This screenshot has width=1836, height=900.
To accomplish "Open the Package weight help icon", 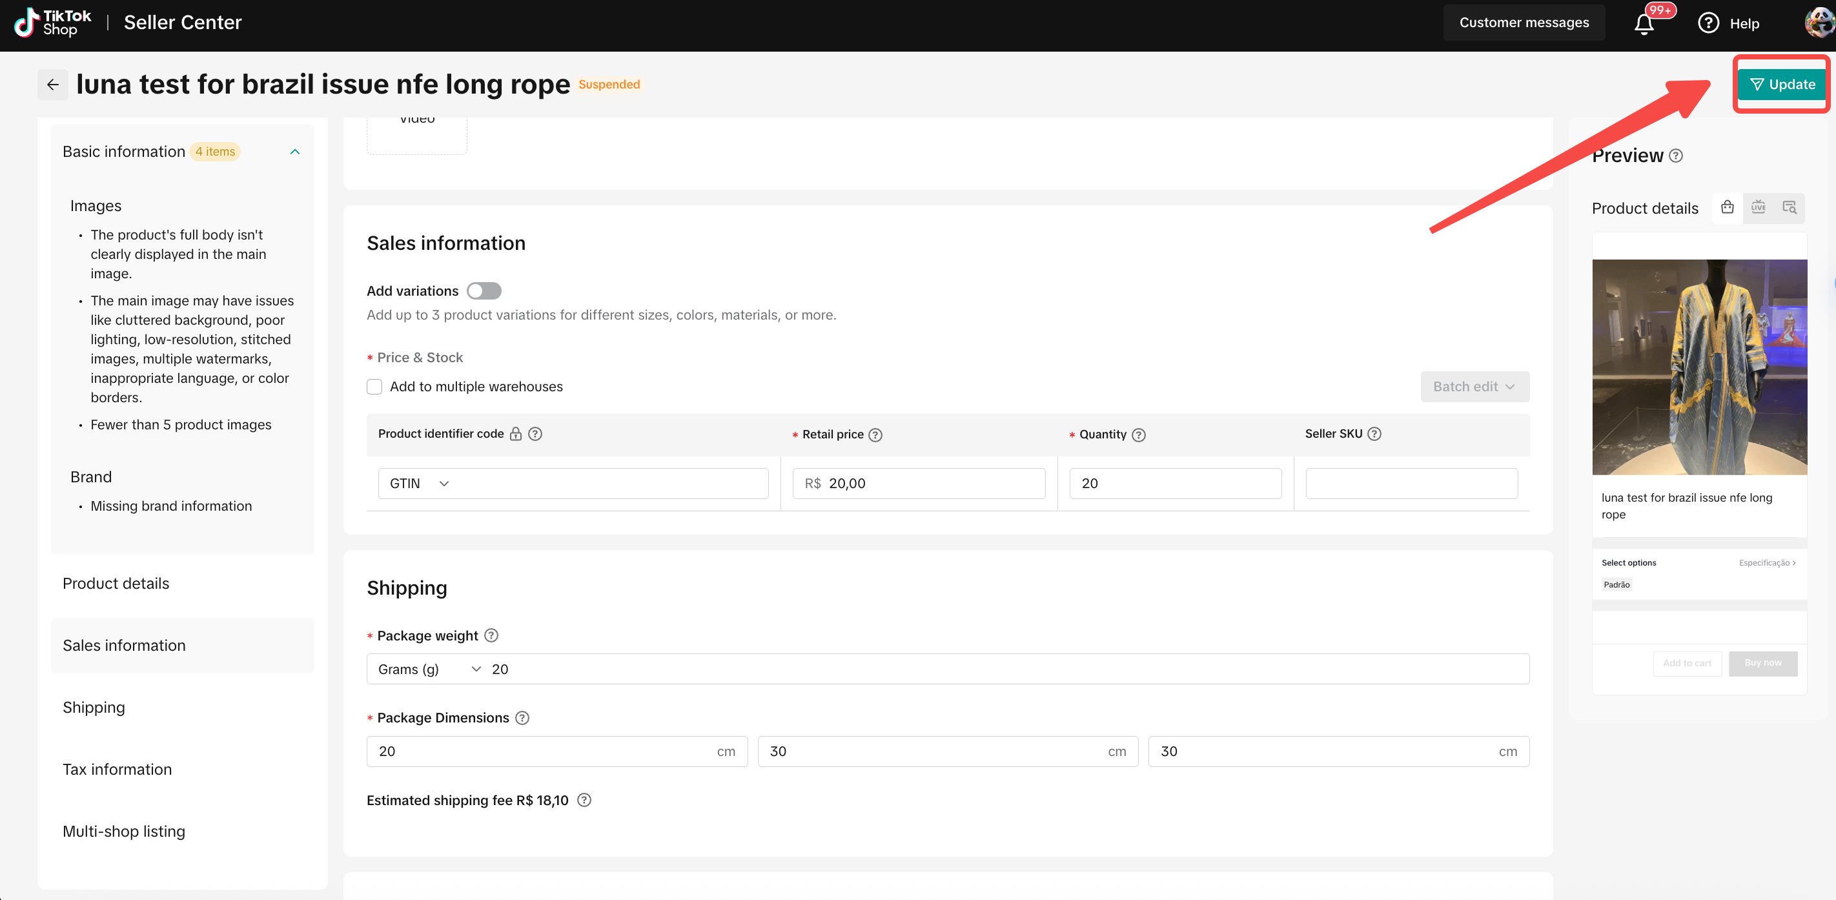I will pos(491,636).
